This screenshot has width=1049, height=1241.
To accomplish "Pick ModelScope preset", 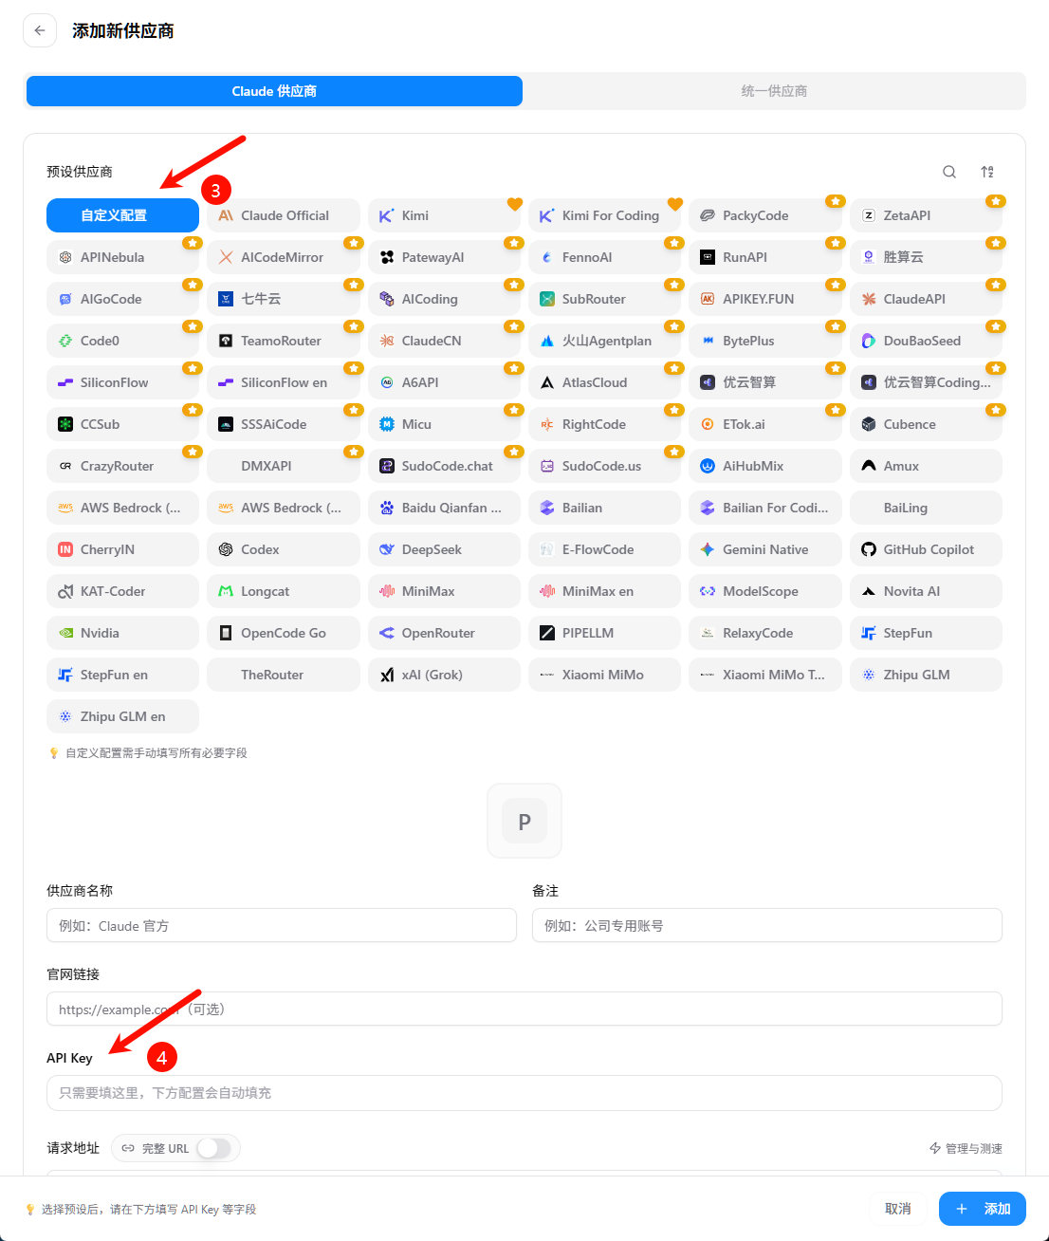I will (765, 591).
